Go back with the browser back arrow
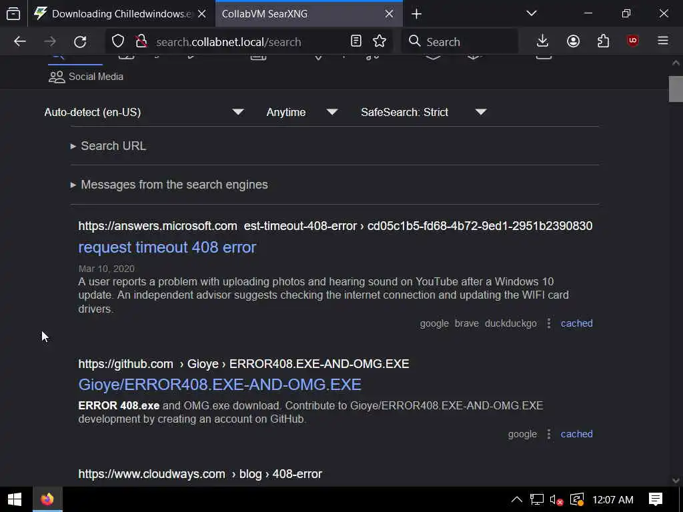 pyautogui.click(x=20, y=41)
